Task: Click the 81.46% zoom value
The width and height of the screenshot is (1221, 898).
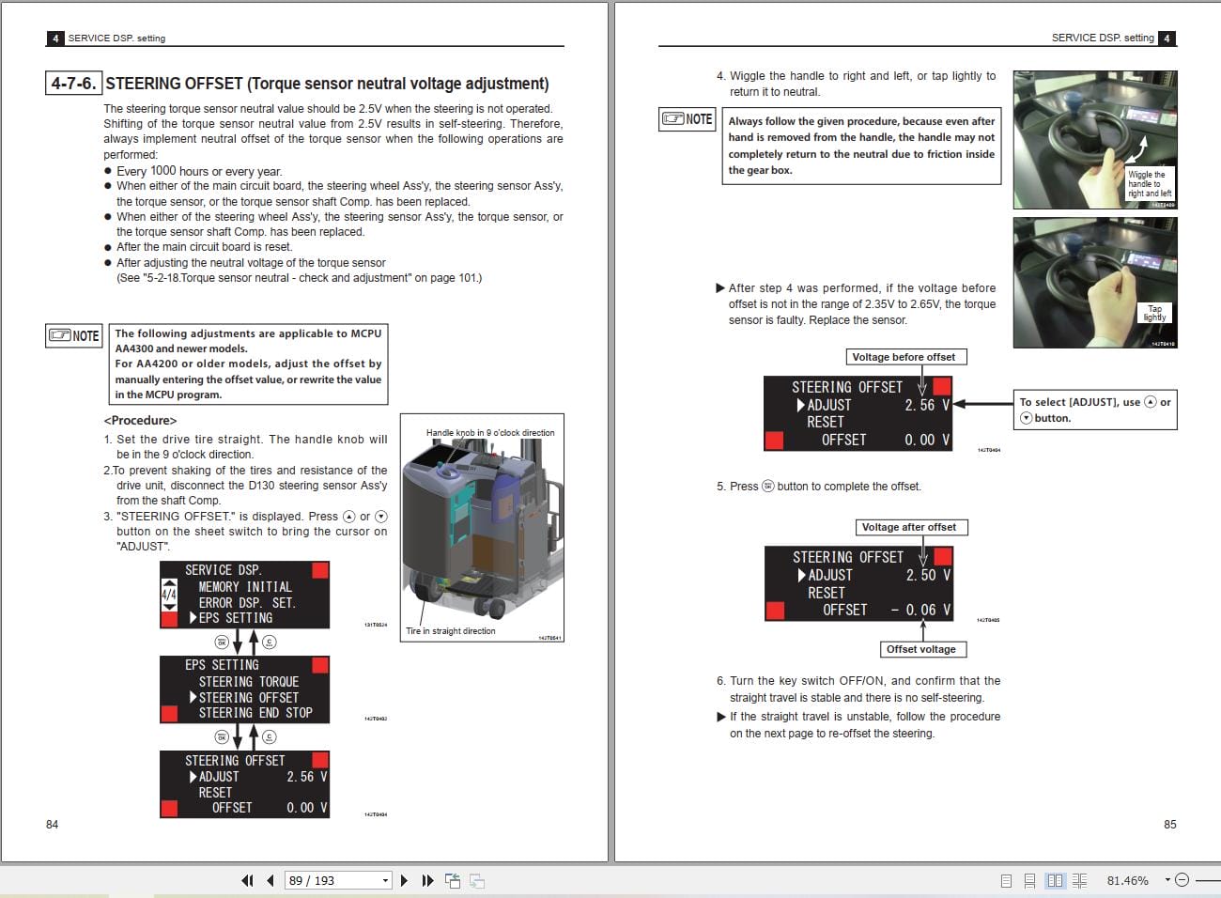Action: point(1127,880)
